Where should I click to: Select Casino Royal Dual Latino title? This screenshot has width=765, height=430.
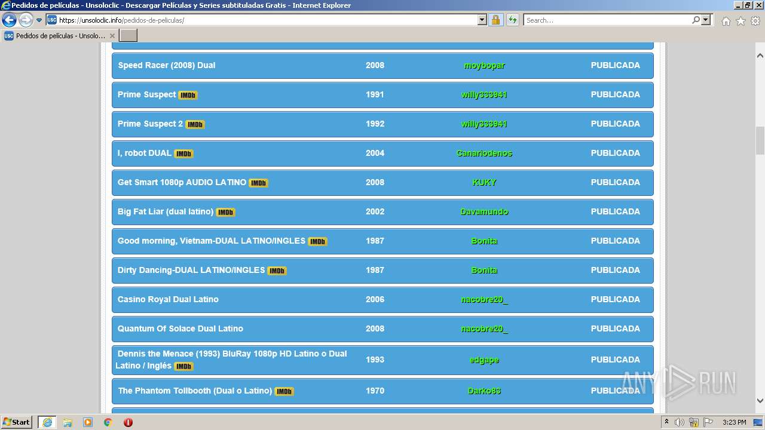click(168, 299)
